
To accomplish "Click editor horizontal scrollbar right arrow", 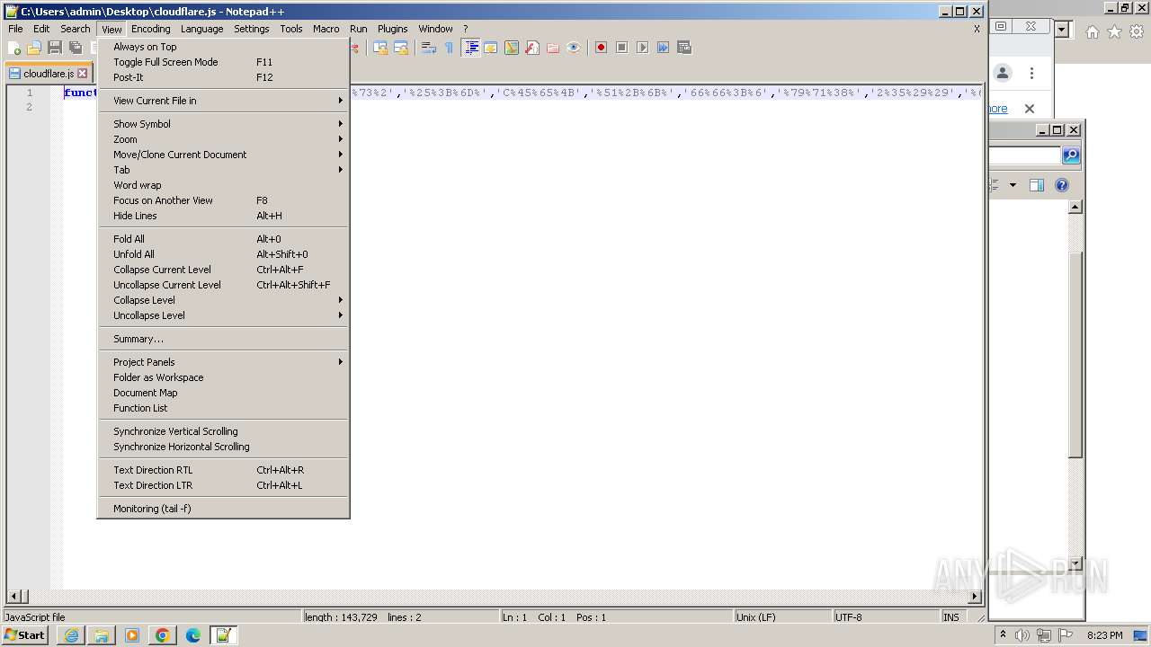I will (x=975, y=596).
